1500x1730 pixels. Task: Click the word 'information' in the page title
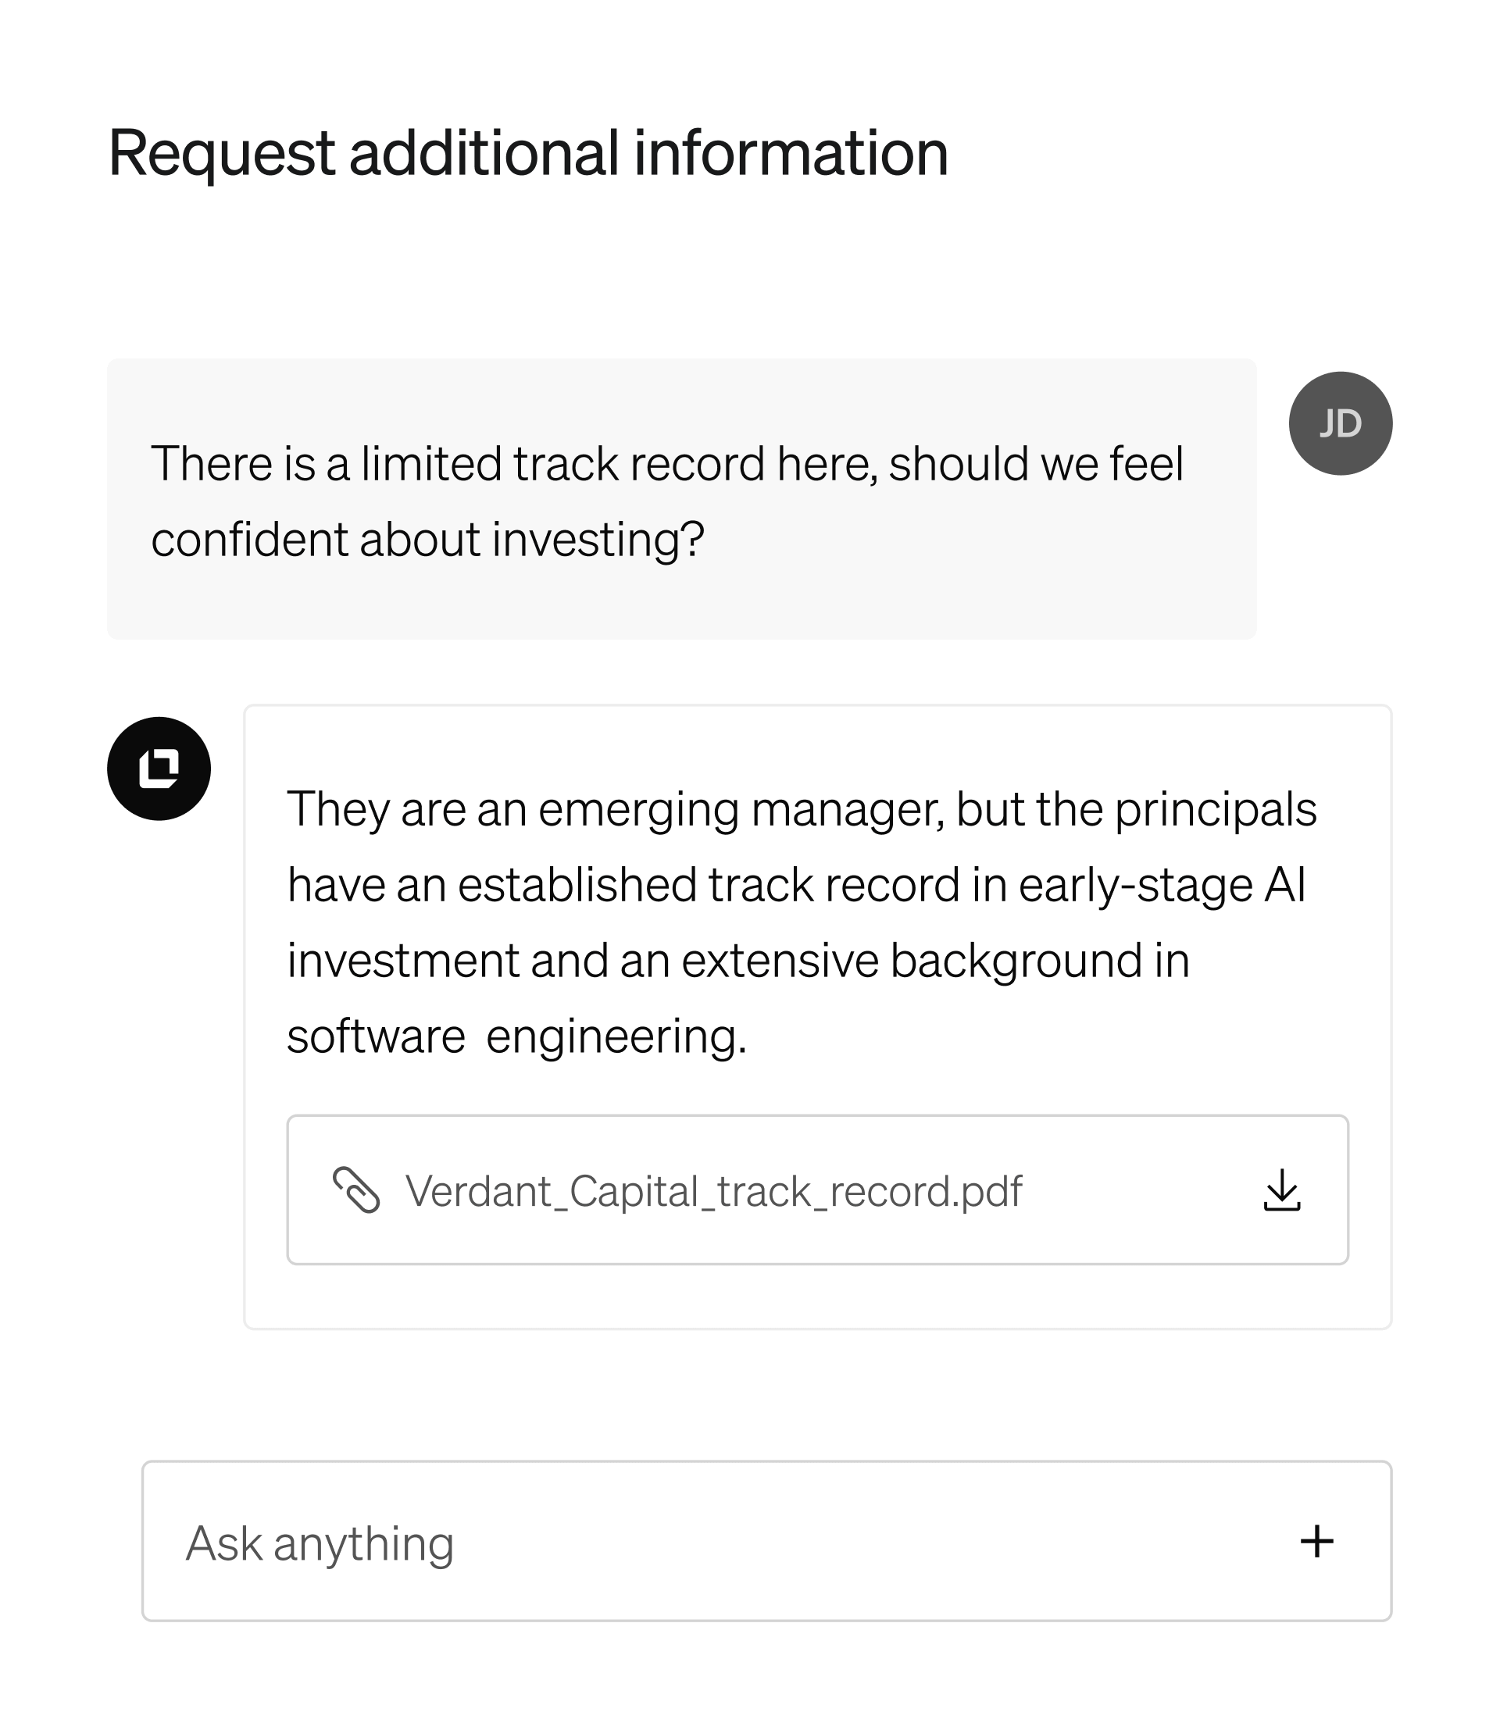(790, 153)
